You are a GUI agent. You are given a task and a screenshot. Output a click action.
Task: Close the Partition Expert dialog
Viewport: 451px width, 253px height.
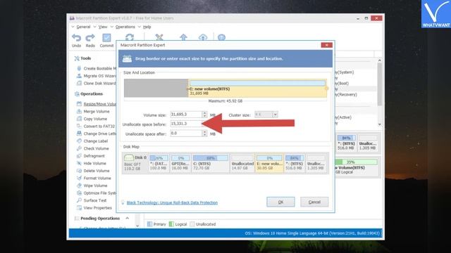click(x=326, y=45)
